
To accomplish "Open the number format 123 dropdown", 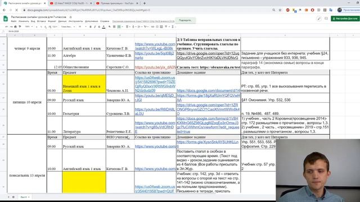I will 55,27.
